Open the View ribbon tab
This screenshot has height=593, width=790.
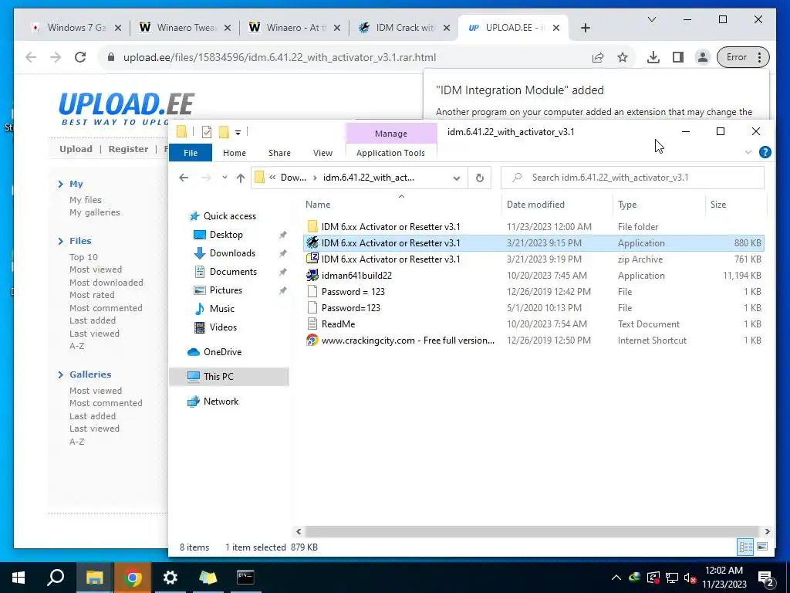[x=322, y=153]
